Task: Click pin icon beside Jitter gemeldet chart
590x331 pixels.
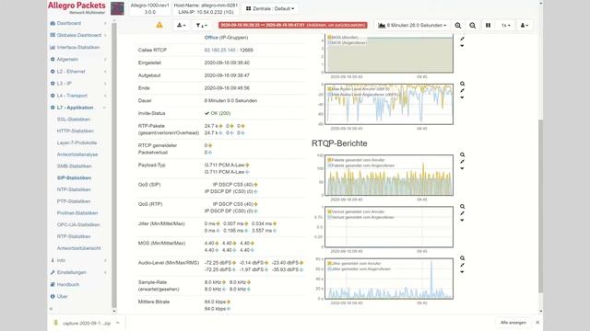Action: coord(462,265)
